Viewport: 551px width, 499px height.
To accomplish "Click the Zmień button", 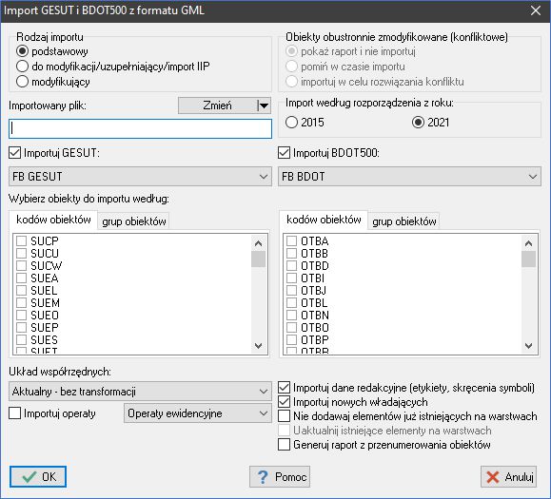I will [x=218, y=106].
